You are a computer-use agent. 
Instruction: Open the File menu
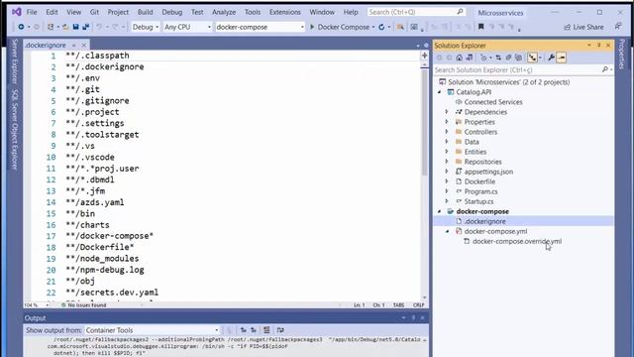click(32, 12)
